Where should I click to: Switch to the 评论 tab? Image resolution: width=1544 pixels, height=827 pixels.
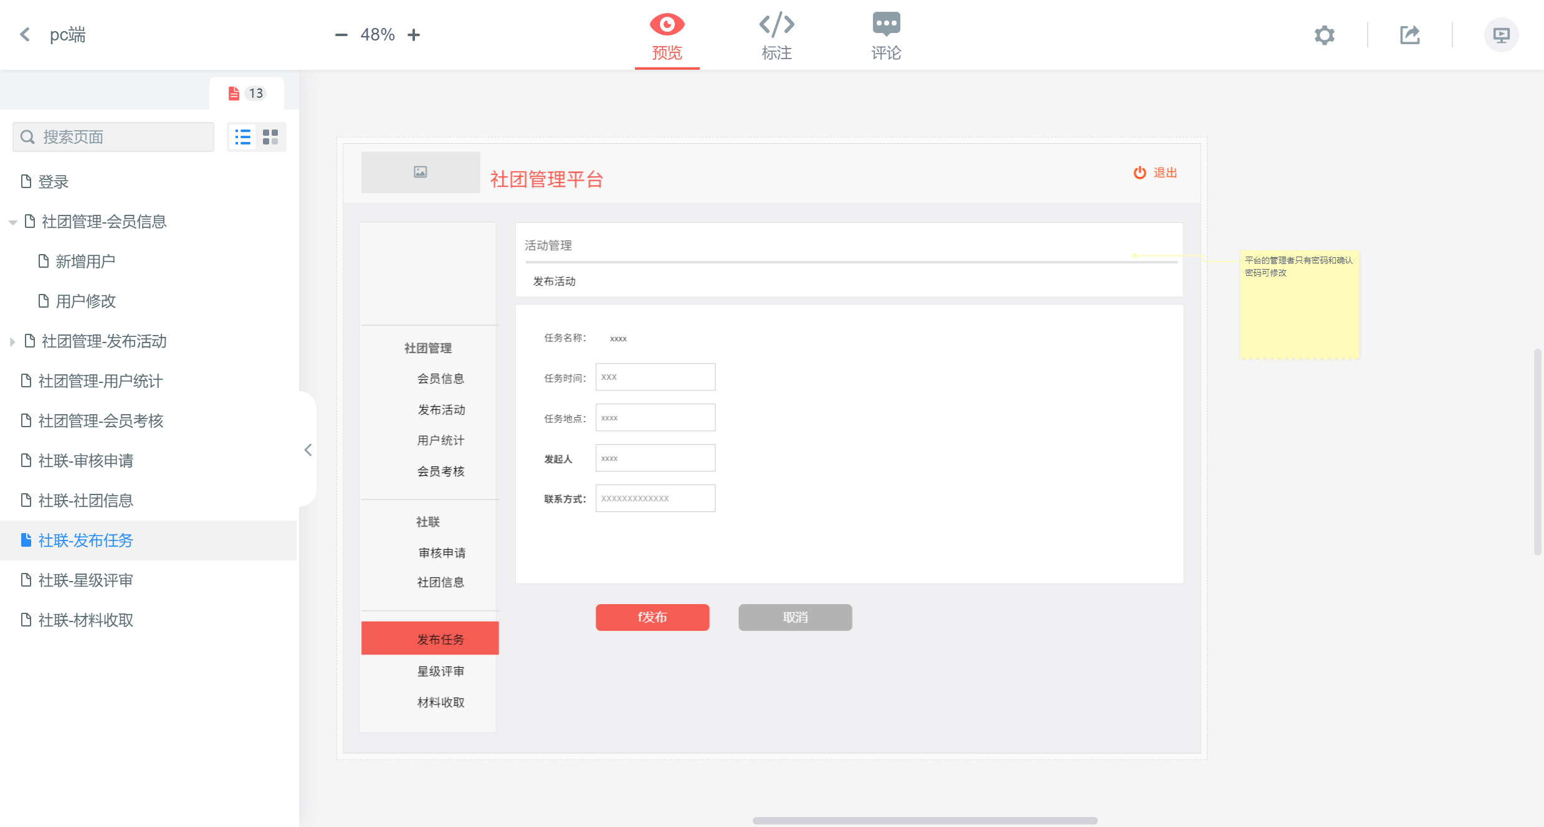(x=886, y=35)
